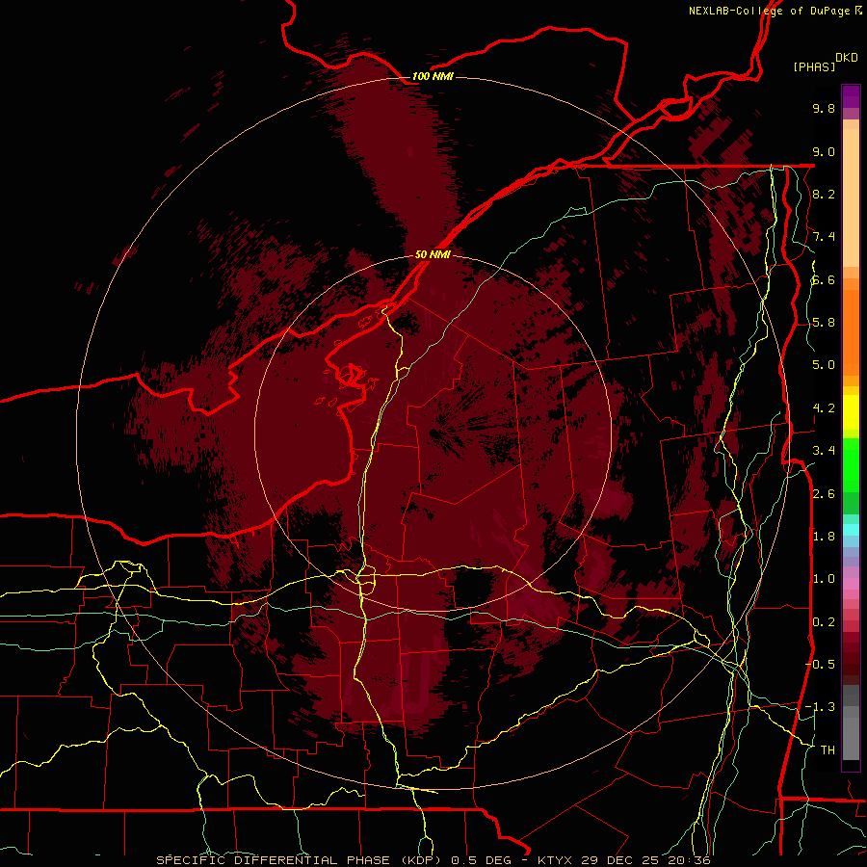The width and height of the screenshot is (867, 867).
Task: Click the orange segment of the color bar
Action: 851,331
